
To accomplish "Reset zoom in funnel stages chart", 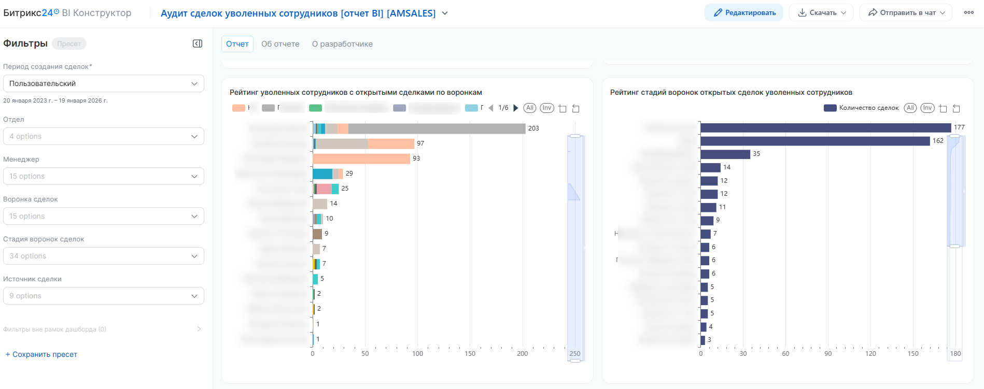I will coord(957,108).
